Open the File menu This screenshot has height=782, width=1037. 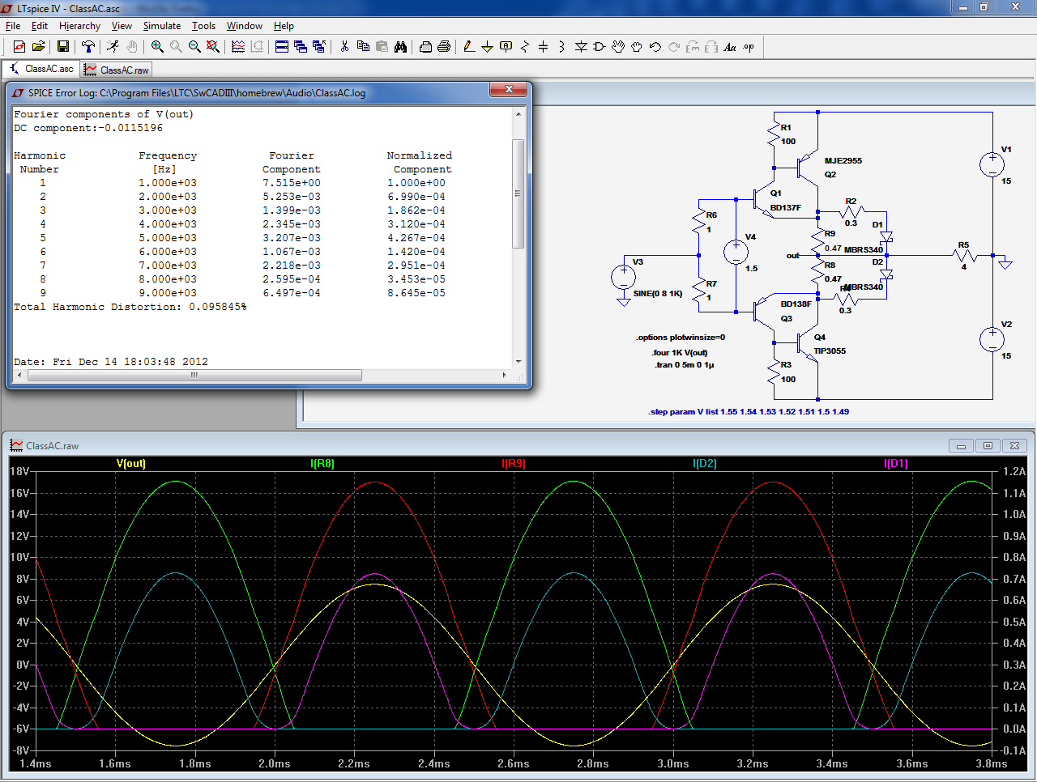(x=13, y=26)
